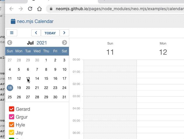Click the Gerard calendar label
This screenshot has height=139, width=184.
pos(23,109)
